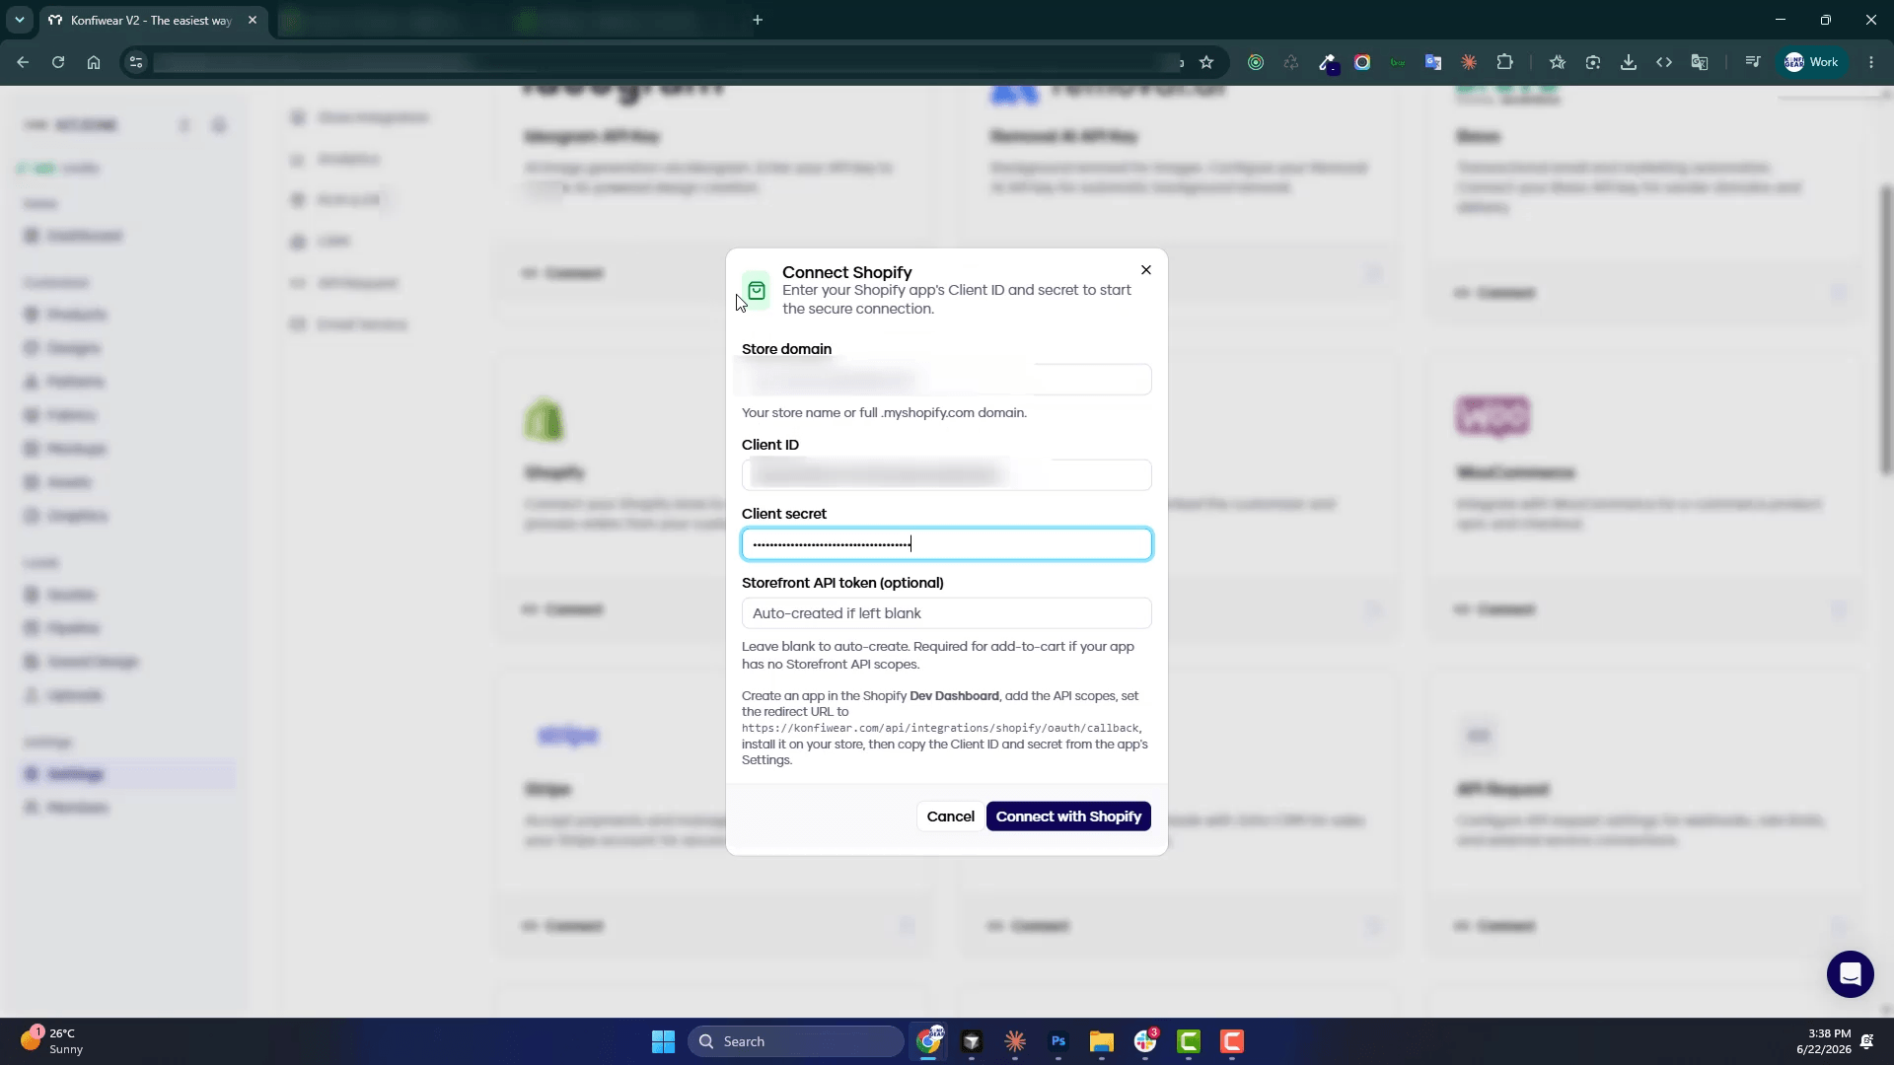Viewport: 1894px width, 1065px height.
Task: Open the bookmarks star toolbar icon
Action: (x=1558, y=62)
